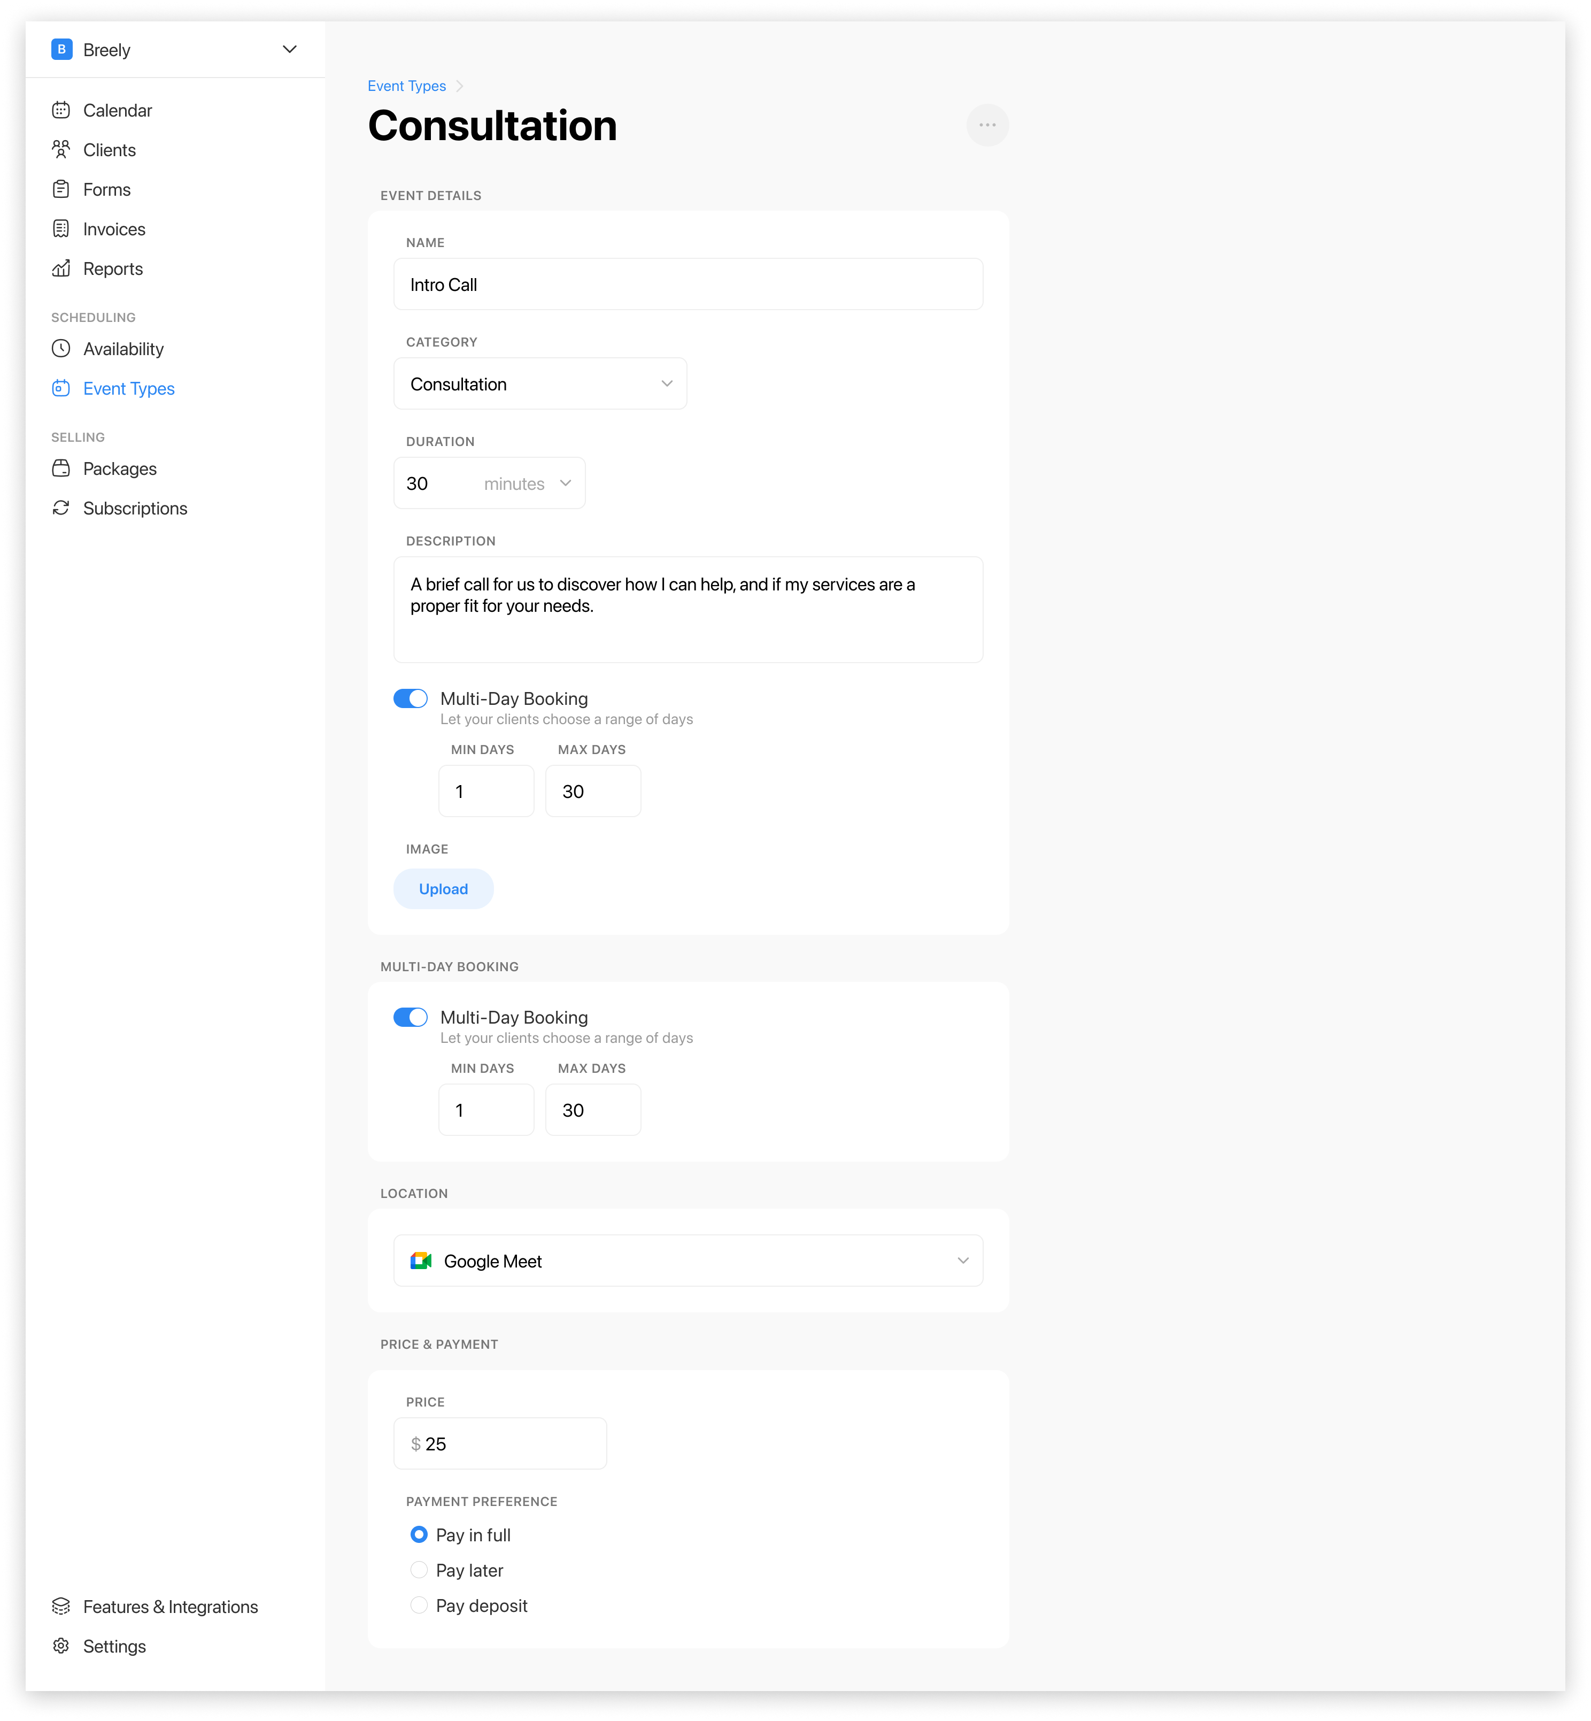Click the Upload image button
Image resolution: width=1591 pixels, height=1721 pixels.
click(x=443, y=888)
